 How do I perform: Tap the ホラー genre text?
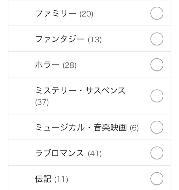[47, 65]
